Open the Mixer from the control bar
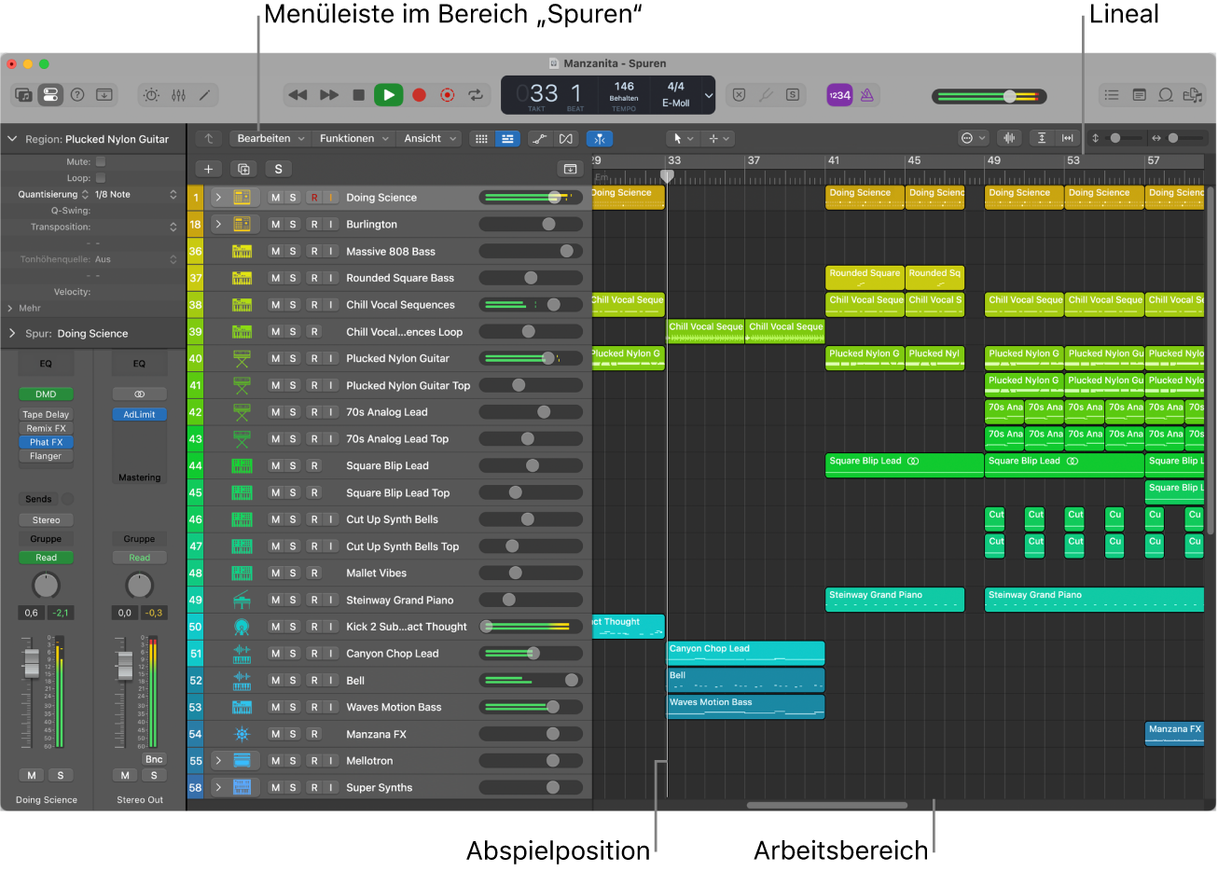 (178, 95)
